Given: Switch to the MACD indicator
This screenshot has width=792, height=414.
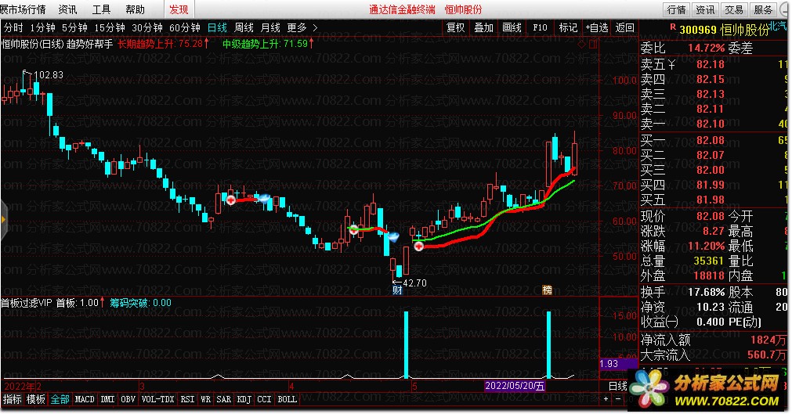Looking at the screenshot, I should 85,399.
